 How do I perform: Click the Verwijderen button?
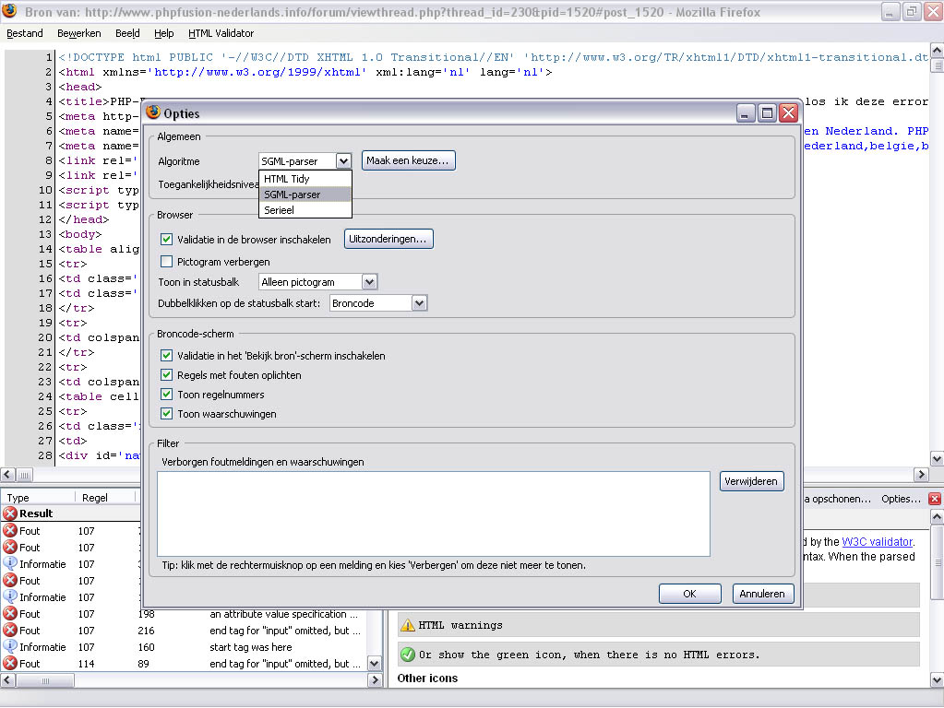click(x=751, y=481)
